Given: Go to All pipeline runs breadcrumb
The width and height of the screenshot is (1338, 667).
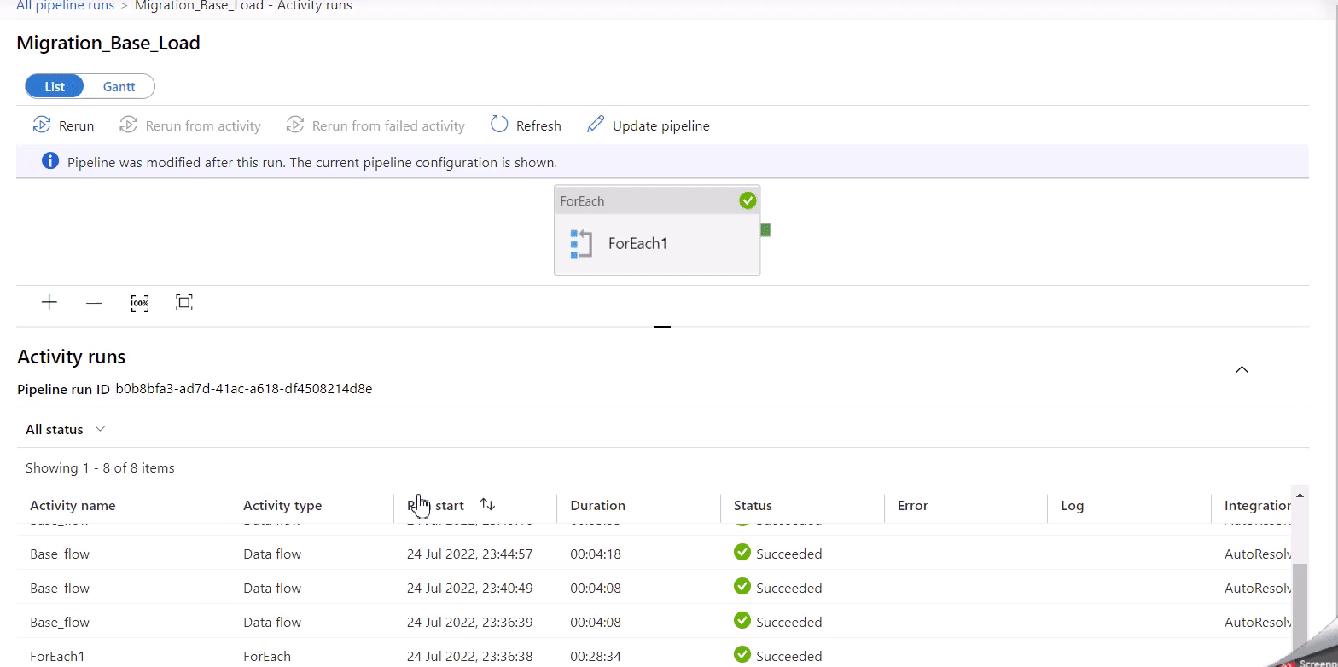Looking at the screenshot, I should [65, 5].
